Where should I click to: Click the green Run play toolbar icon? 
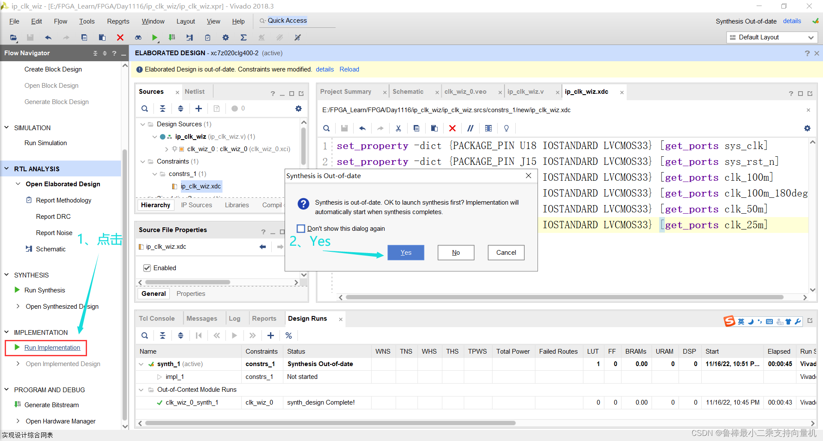pos(155,38)
